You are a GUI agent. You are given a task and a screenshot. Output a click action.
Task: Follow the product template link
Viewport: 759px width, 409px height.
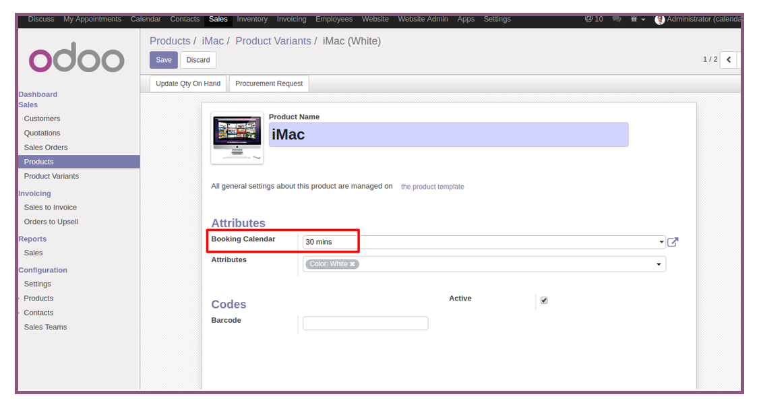(x=432, y=187)
